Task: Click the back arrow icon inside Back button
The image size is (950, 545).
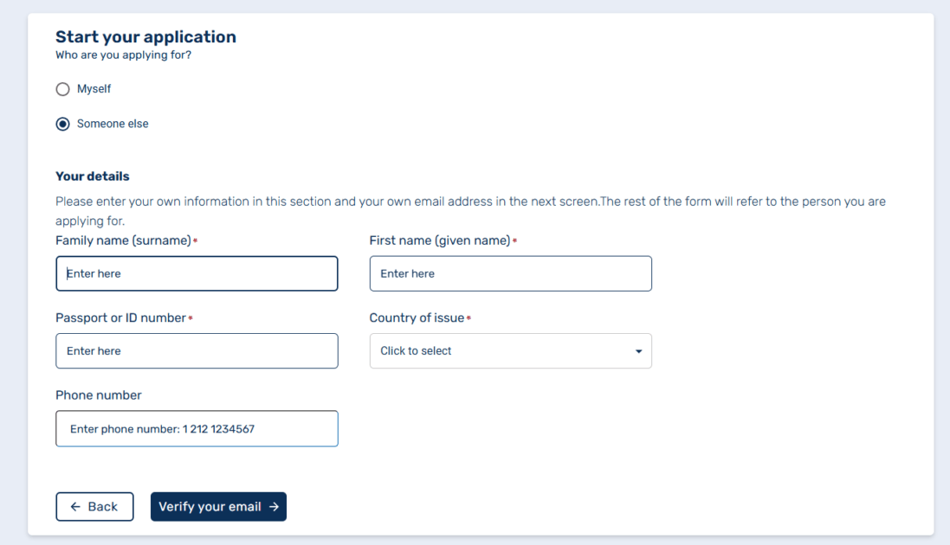Action: pyautogui.click(x=77, y=506)
